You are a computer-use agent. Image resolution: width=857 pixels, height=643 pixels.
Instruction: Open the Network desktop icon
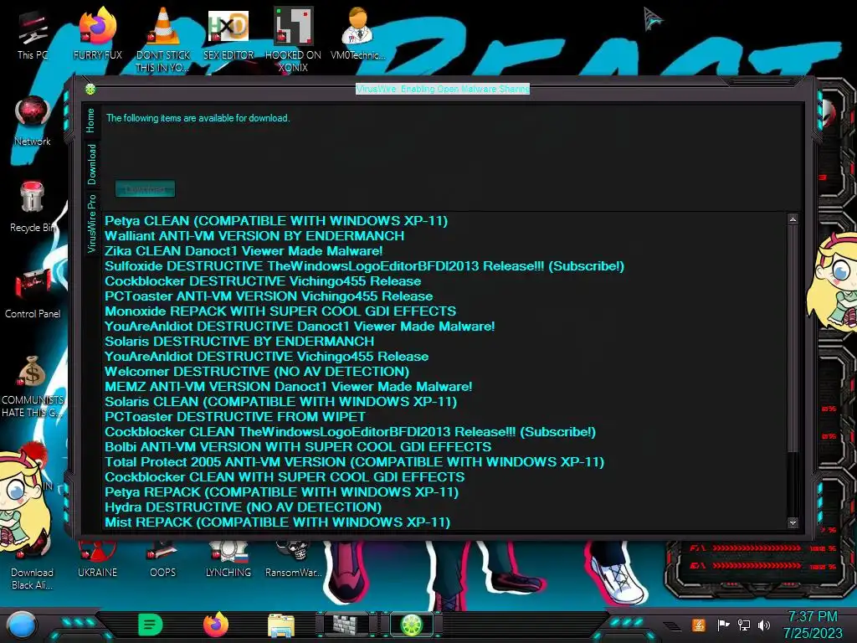pos(33,121)
